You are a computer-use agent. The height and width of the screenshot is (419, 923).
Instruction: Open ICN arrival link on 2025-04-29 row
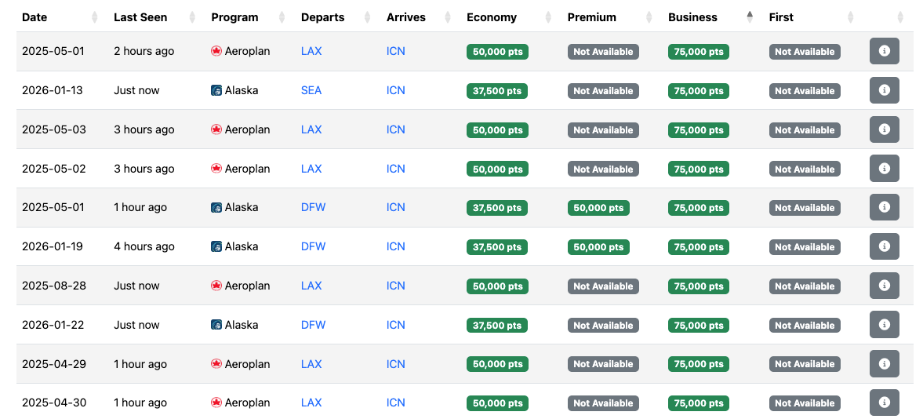395,363
